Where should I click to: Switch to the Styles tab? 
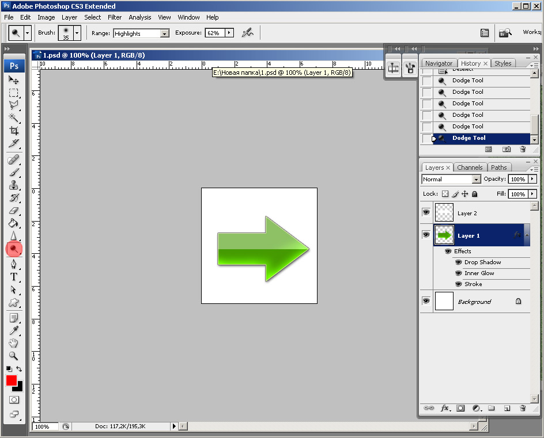[503, 63]
